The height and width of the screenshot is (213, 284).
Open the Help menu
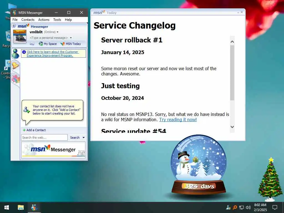(x=68, y=20)
